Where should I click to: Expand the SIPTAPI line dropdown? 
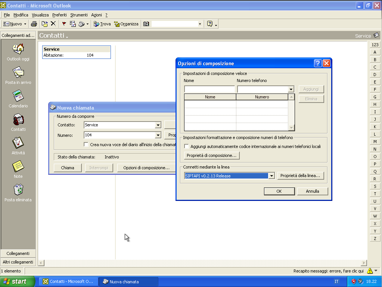point(271,176)
